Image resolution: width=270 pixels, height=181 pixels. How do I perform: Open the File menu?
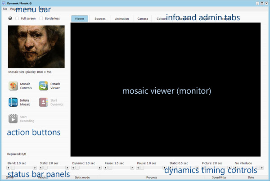(5, 9)
